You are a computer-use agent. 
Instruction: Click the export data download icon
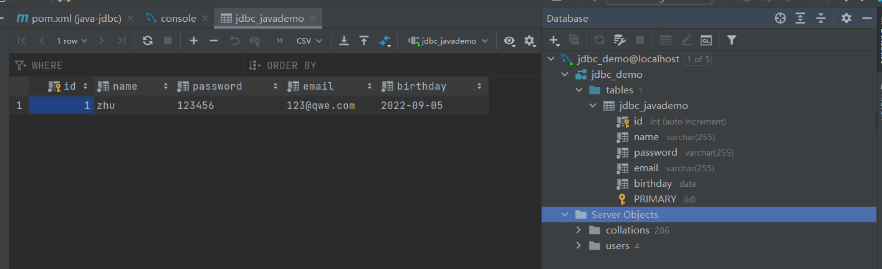(343, 40)
